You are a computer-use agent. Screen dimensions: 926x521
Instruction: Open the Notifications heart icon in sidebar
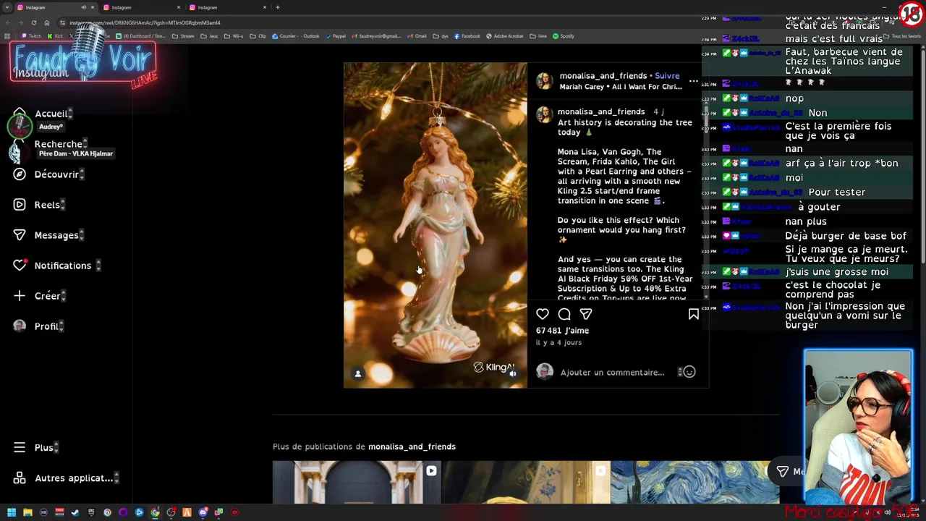click(20, 266)
